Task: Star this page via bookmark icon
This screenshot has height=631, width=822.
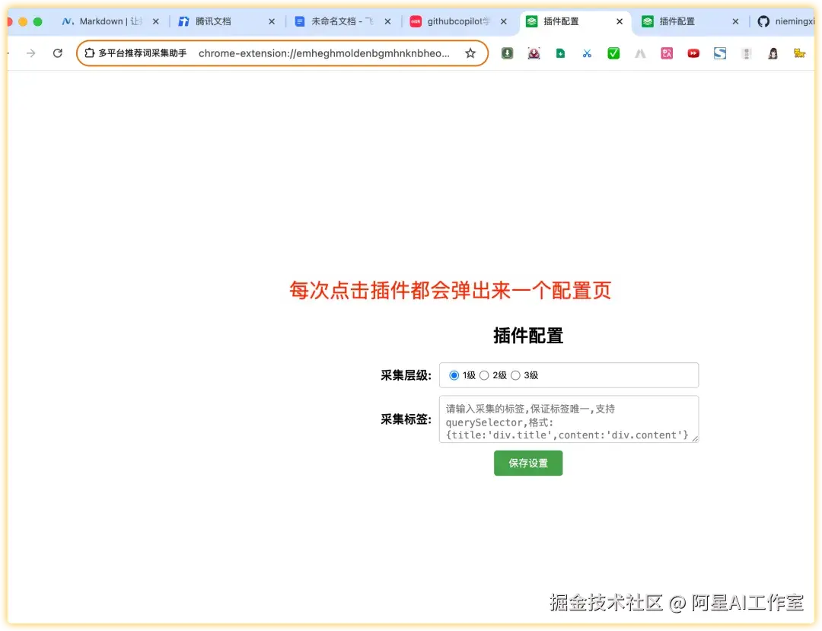Action: (472, 53)
